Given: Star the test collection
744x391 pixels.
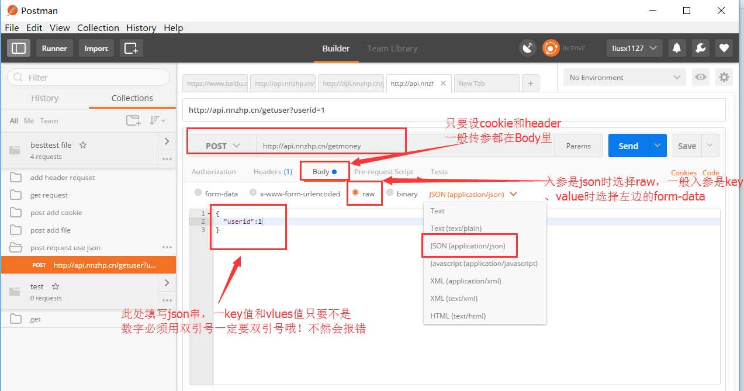Looking at the screenshot, I should point(56,286).
